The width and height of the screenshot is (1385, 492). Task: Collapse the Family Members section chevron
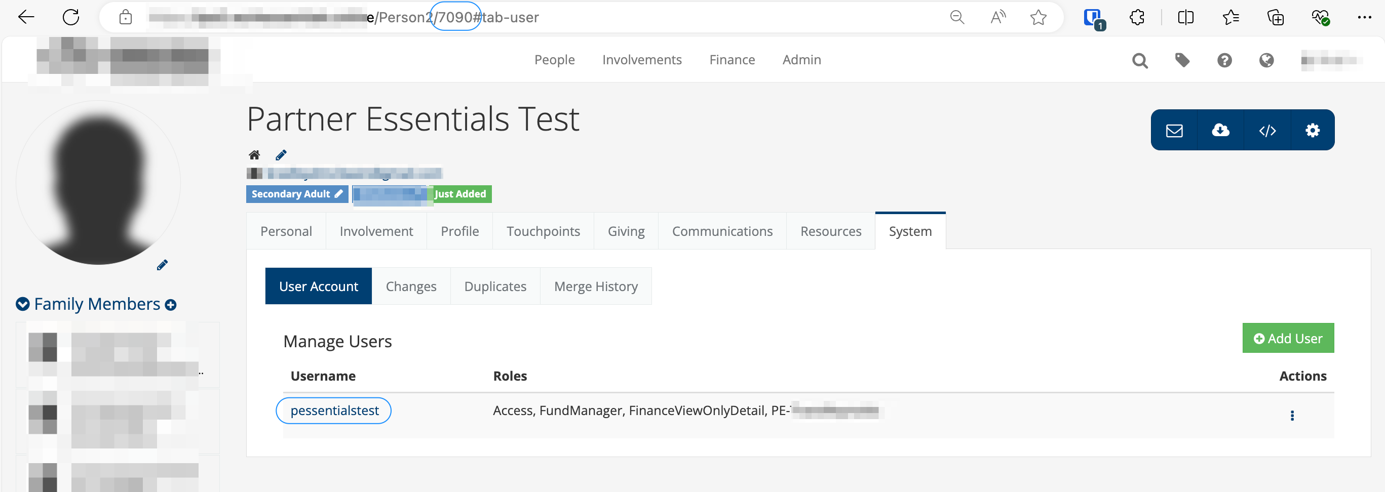coord(23,304)
